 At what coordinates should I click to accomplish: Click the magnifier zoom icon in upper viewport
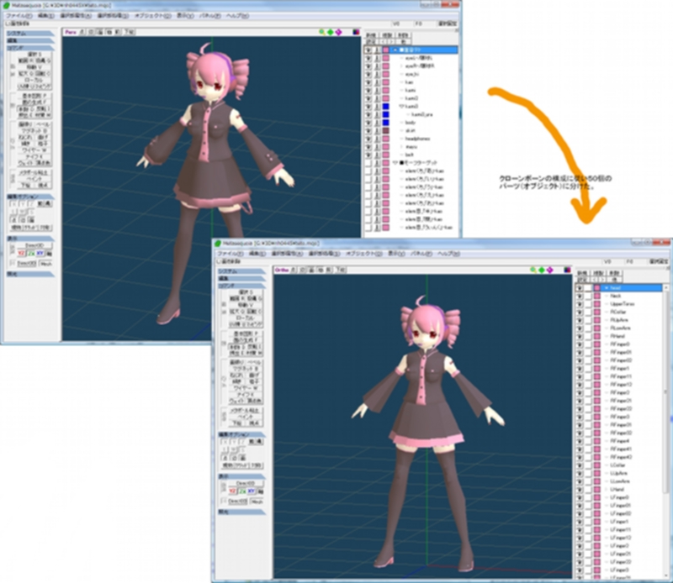pyautogui.click(x=322, y=32)
